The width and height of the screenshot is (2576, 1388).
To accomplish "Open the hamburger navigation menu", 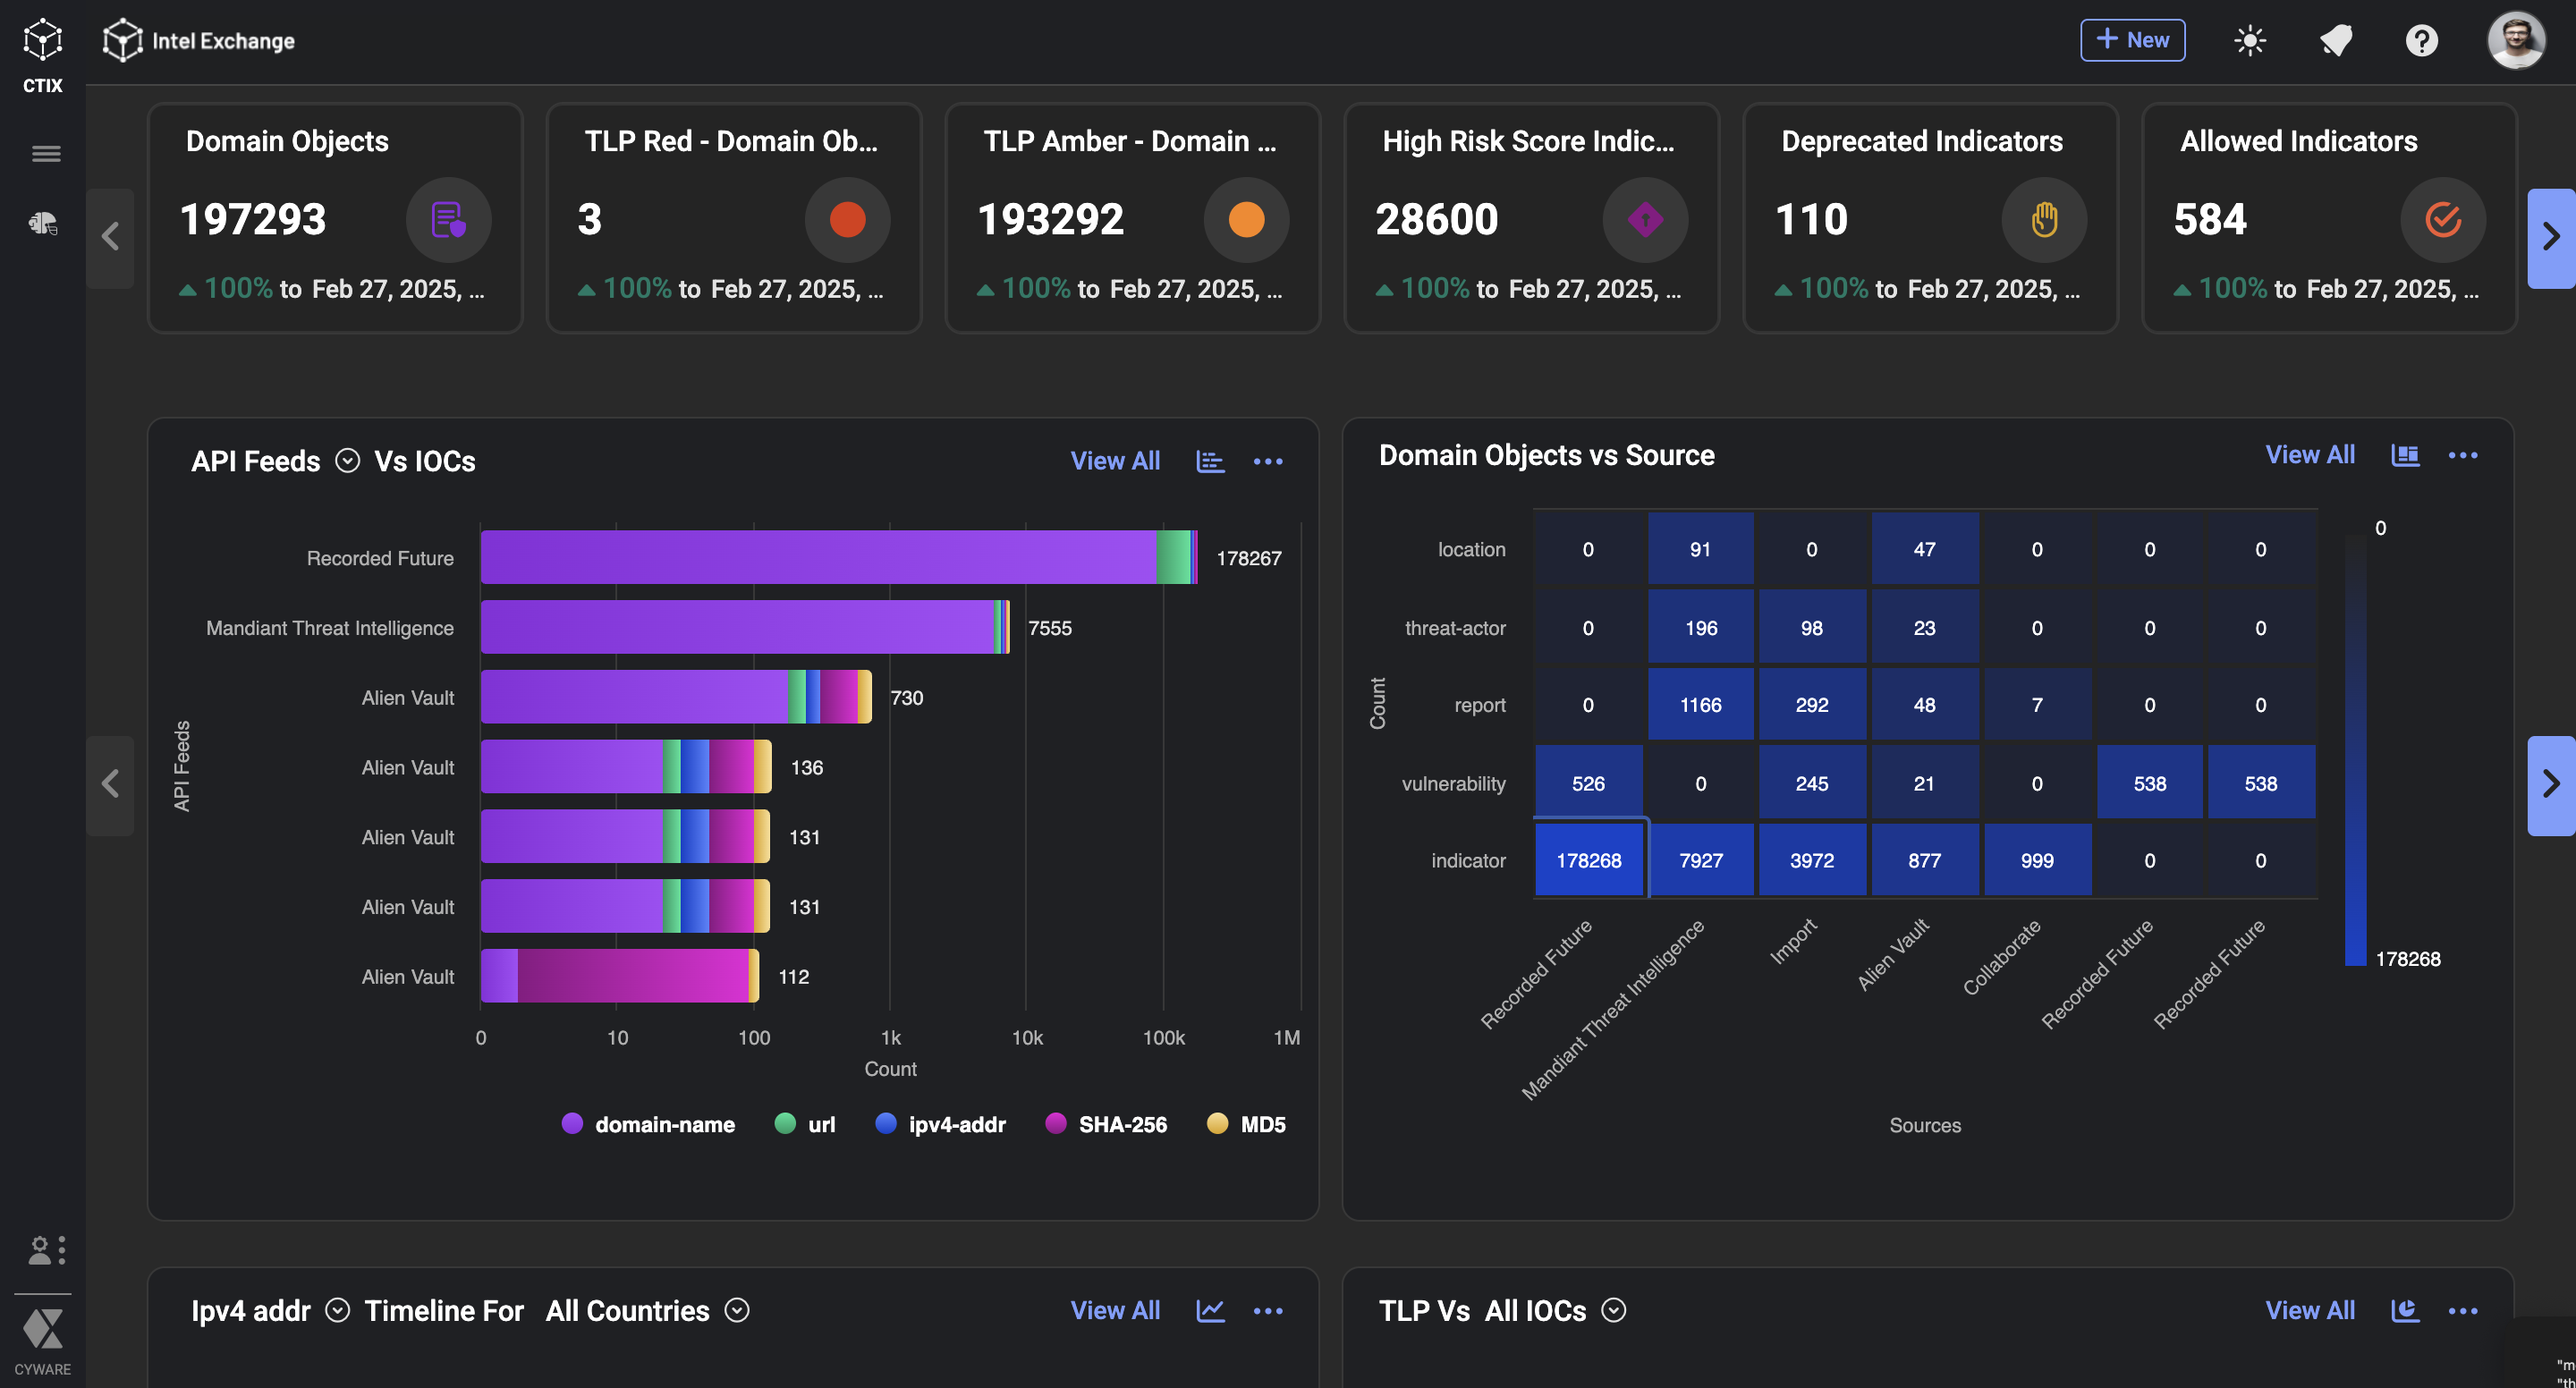I will tap(46, 153).
